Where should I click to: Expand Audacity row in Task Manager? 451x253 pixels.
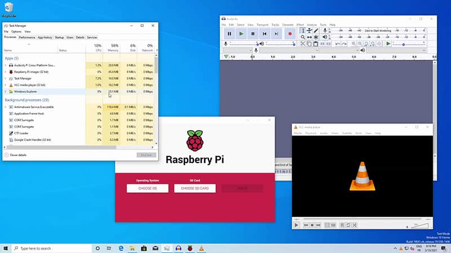coord(5,65)
